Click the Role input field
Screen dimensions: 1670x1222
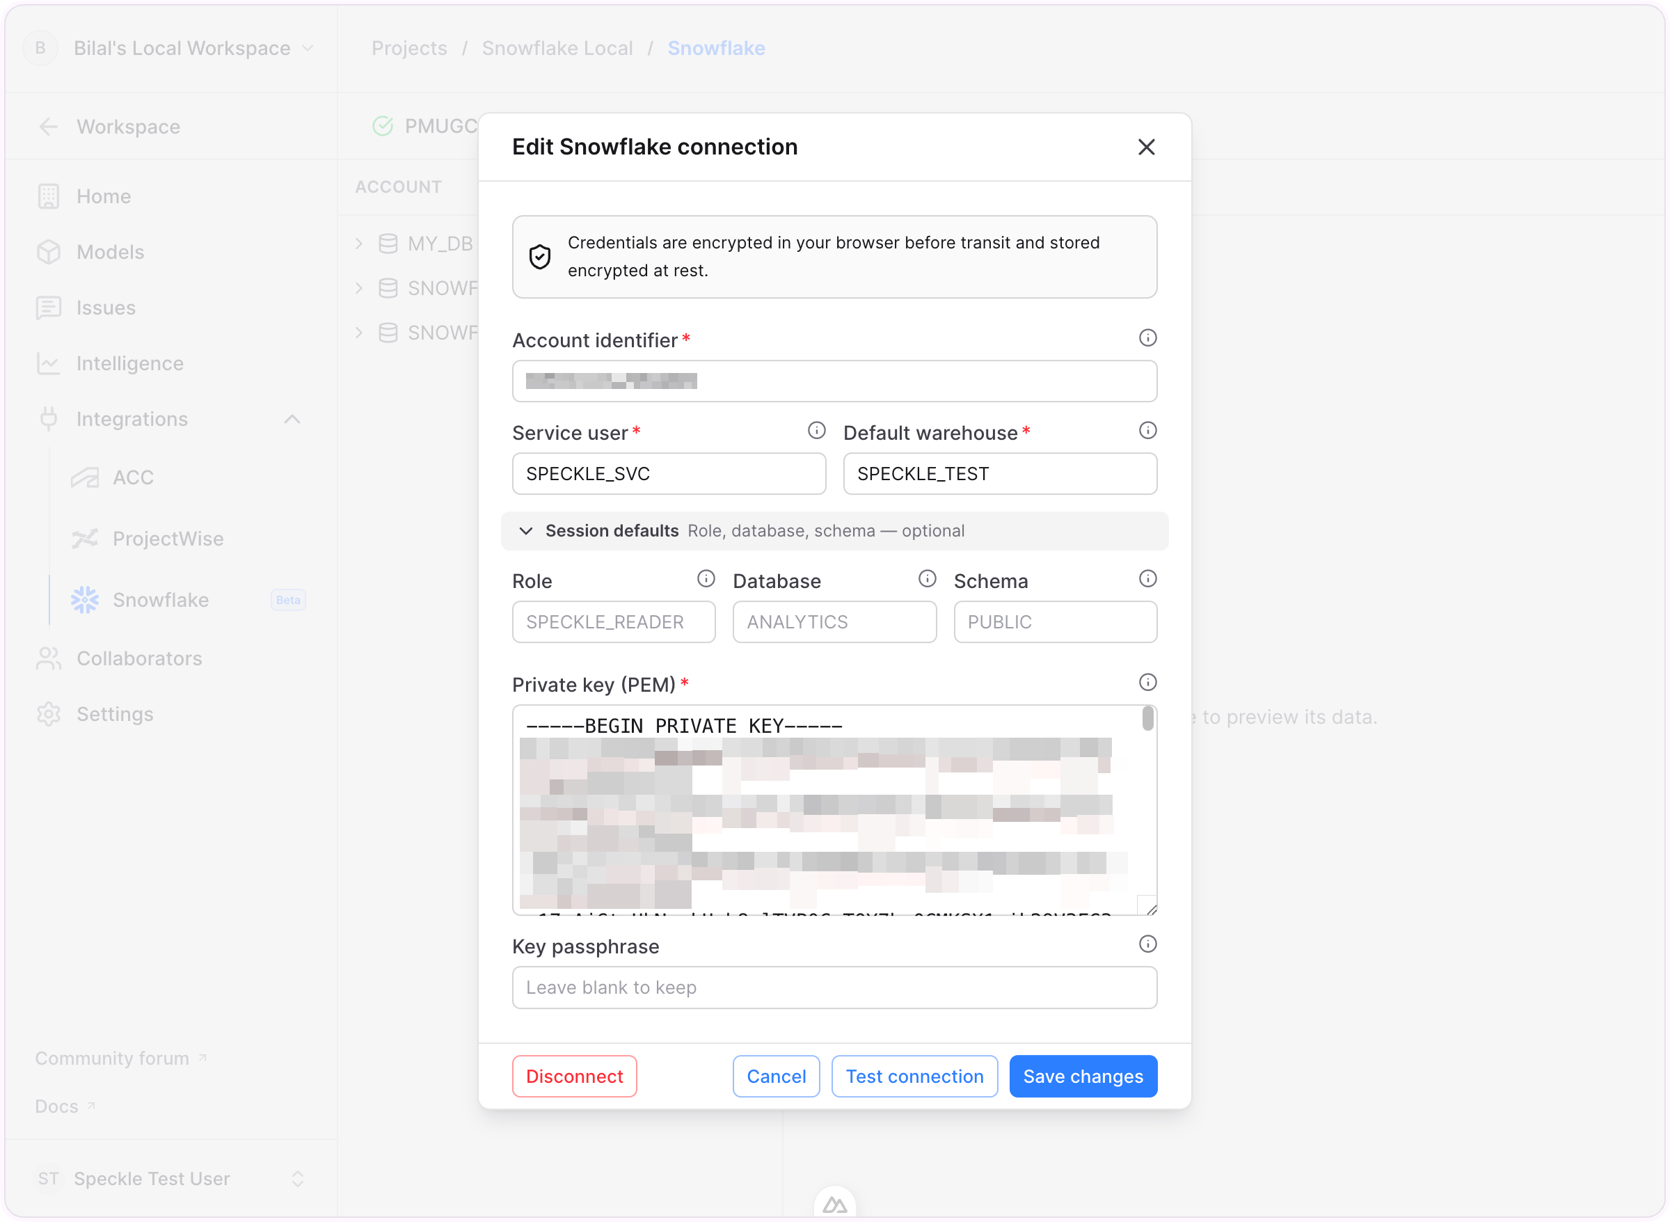[x=614, y=622]
